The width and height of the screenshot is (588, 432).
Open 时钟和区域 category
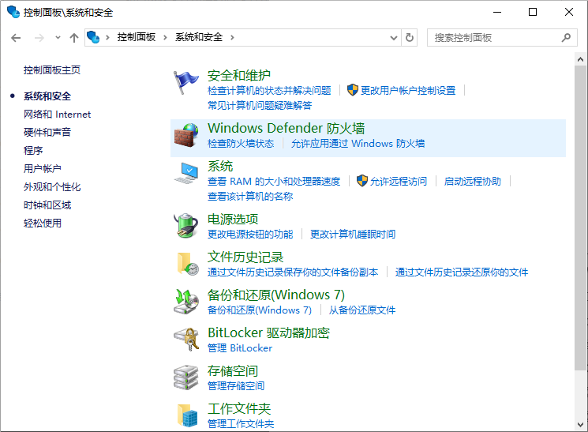[47, 205]
